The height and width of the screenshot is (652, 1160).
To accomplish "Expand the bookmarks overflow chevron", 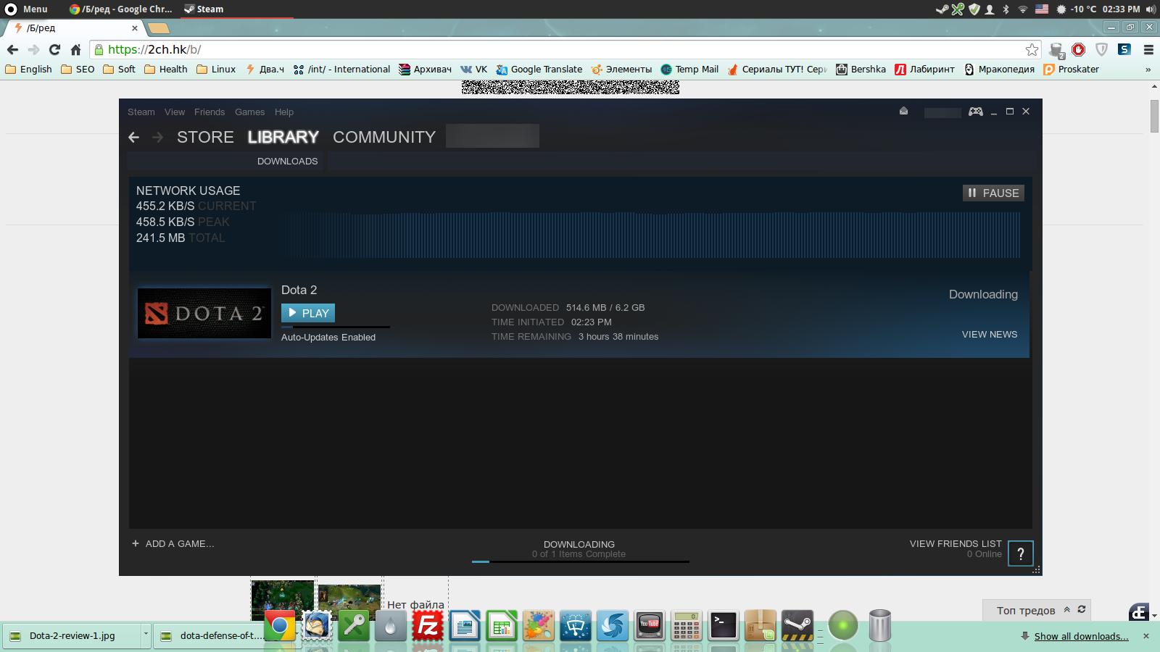I will click(x=1148, y=70).
